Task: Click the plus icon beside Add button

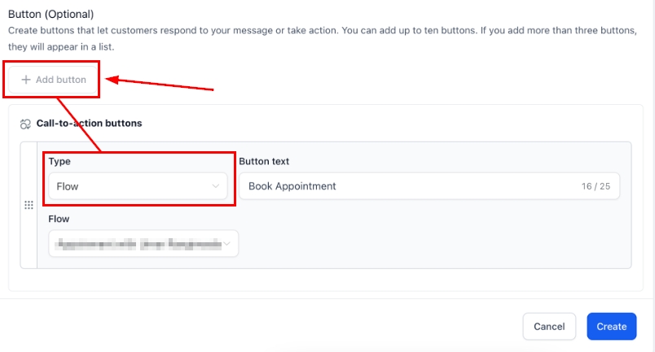Action: click(25, 80)
